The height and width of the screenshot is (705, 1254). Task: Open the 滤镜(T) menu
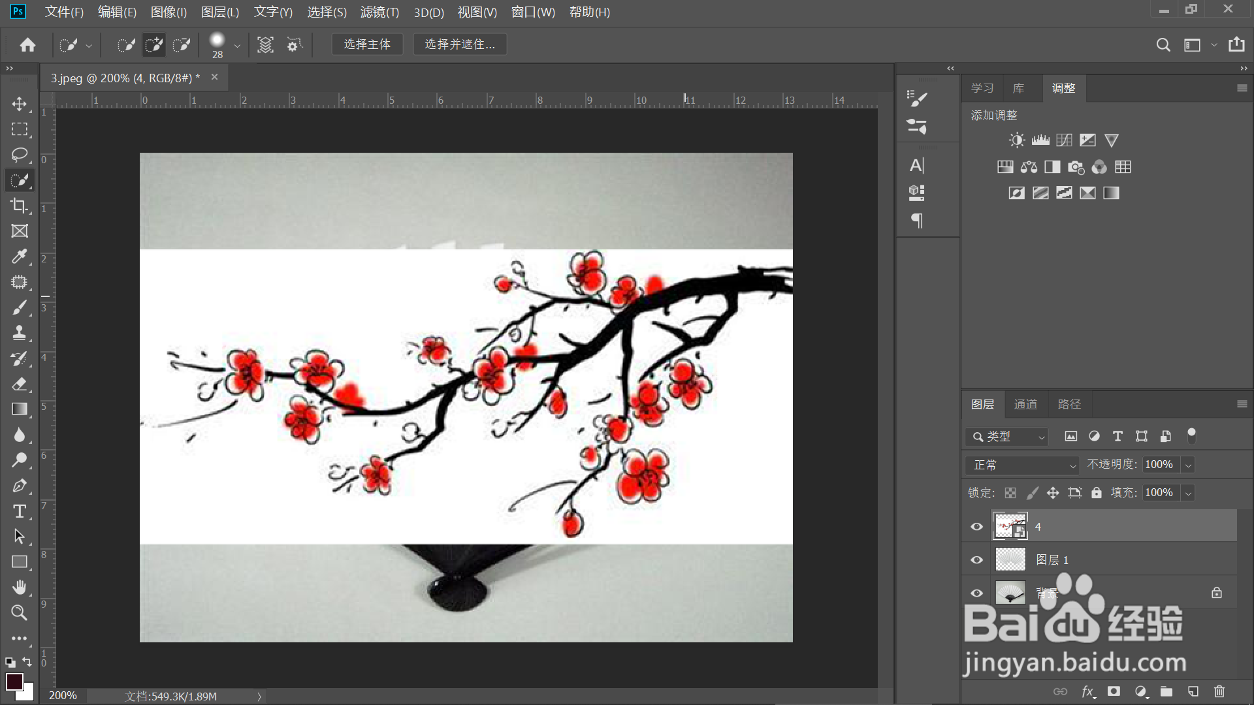(379, 12)
